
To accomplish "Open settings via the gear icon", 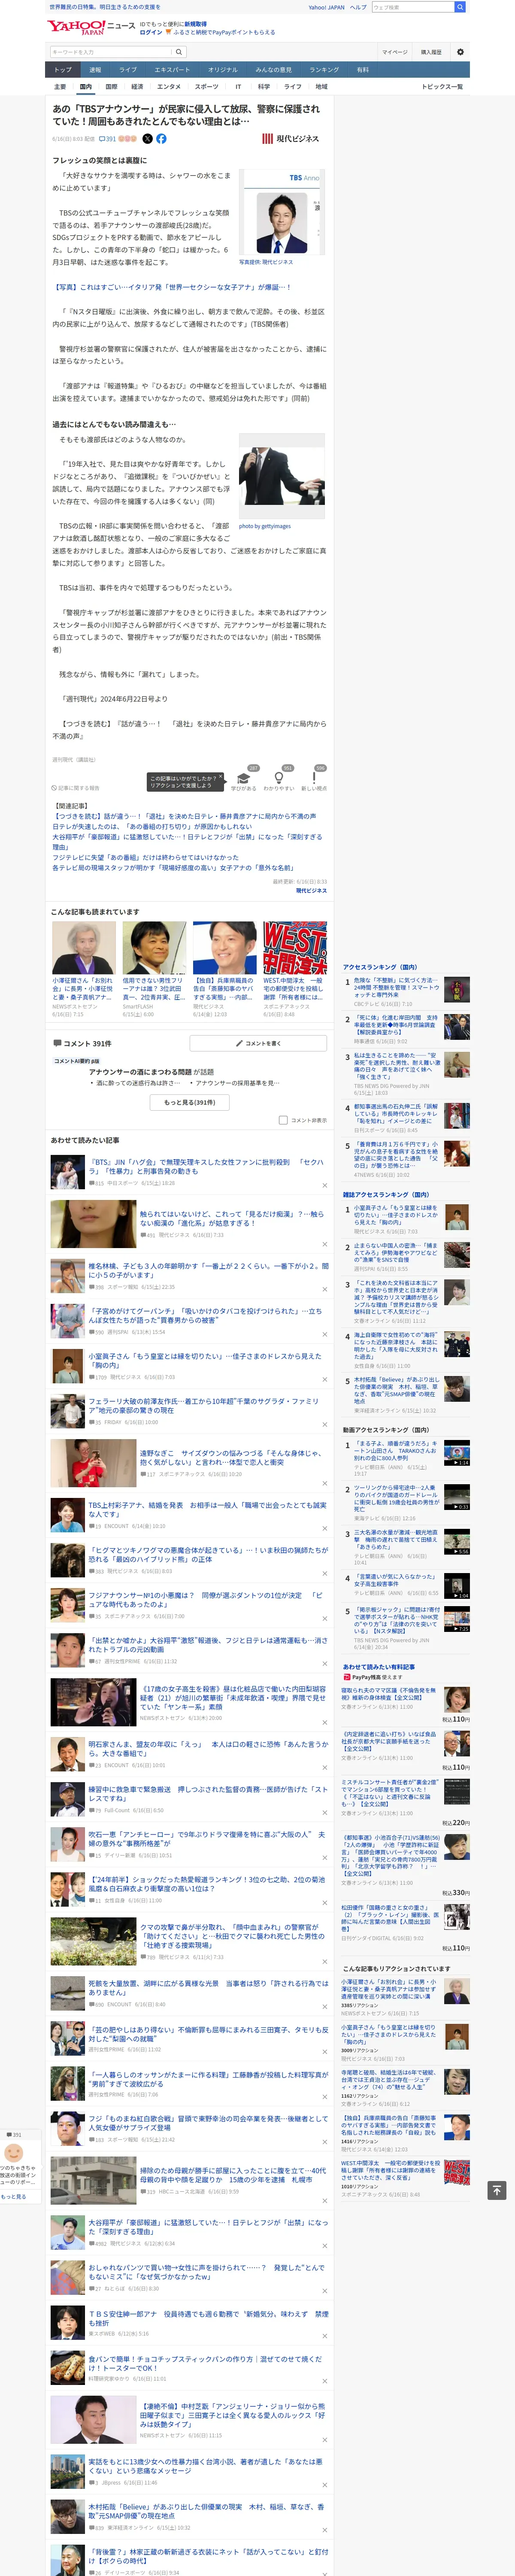I will [x=460, y=52].
